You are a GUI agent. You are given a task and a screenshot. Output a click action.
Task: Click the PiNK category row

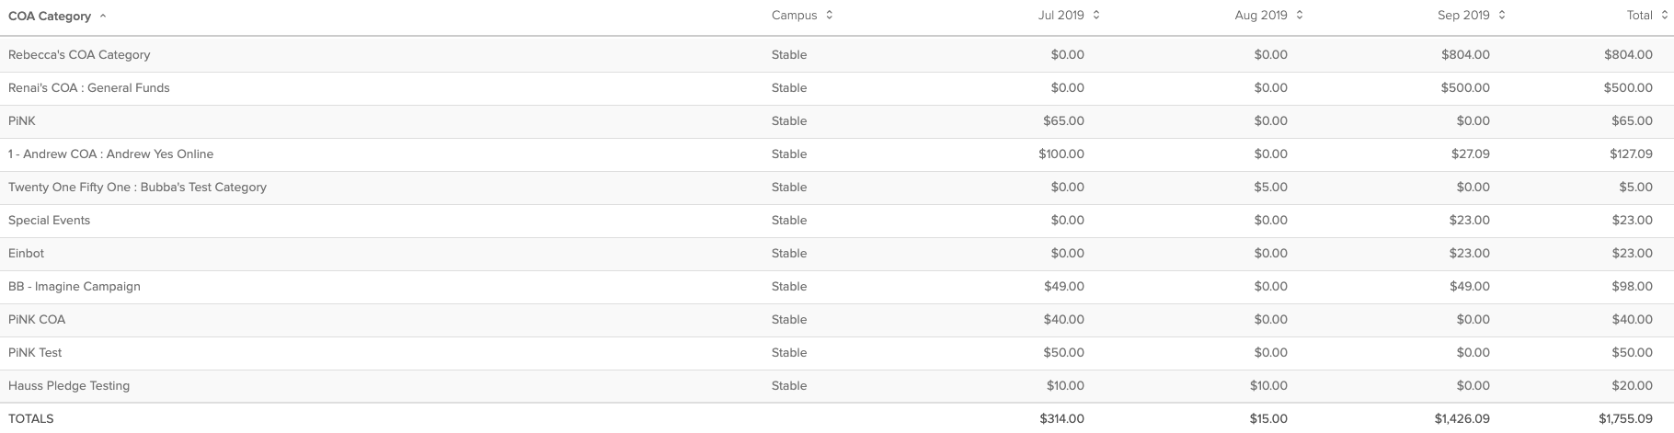22,121
